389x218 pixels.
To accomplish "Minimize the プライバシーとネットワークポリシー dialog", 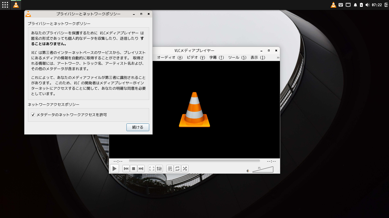I will coord(134,14).
